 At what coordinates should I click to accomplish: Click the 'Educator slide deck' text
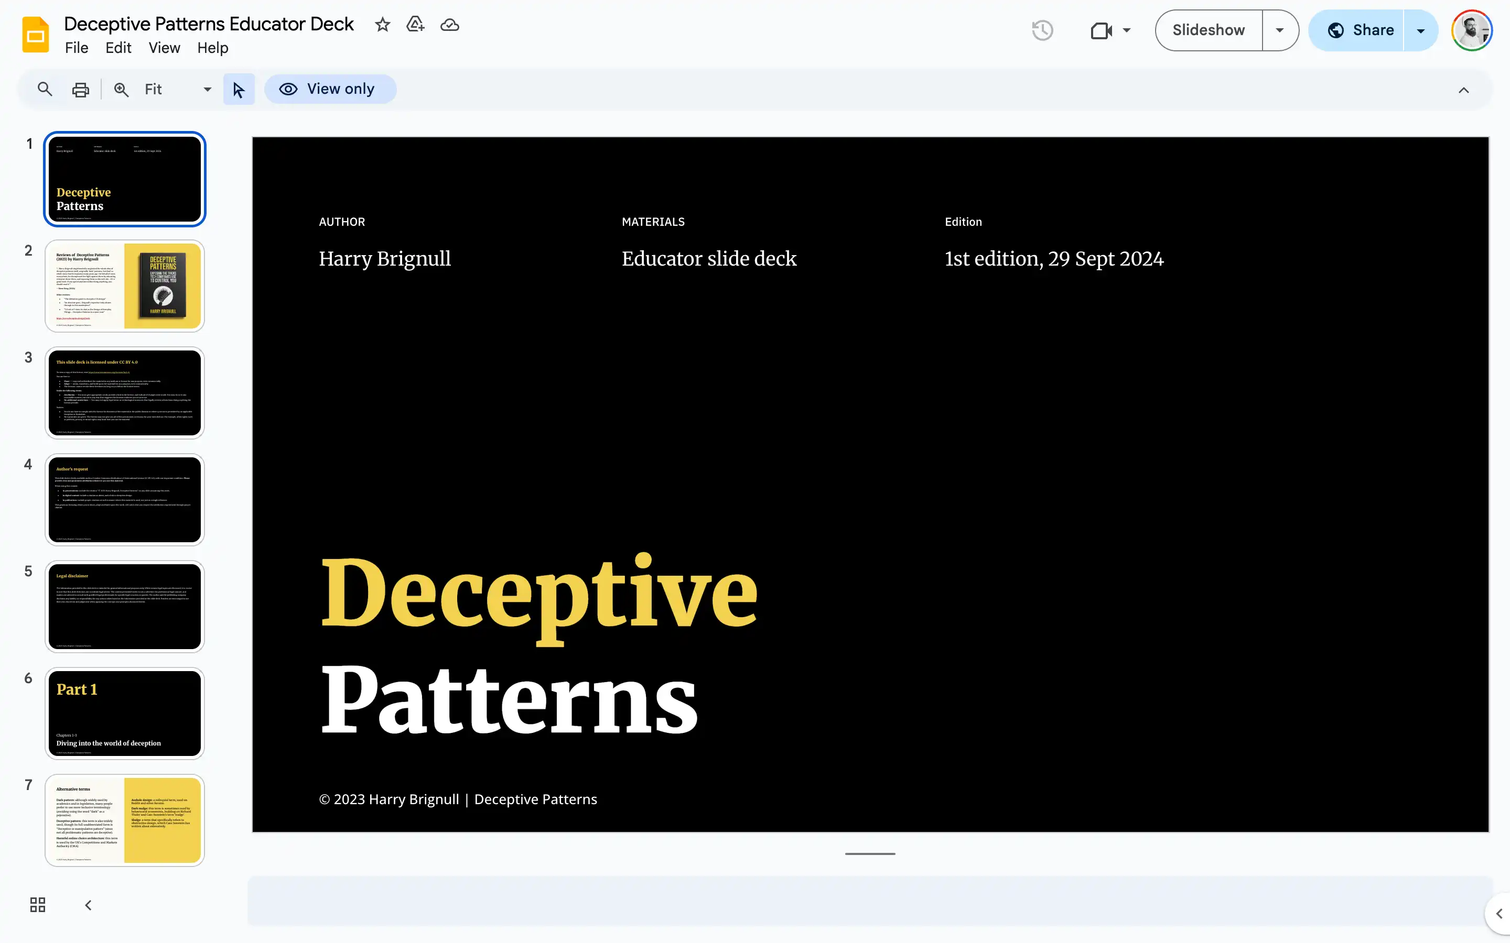click(x=709, y=258)
